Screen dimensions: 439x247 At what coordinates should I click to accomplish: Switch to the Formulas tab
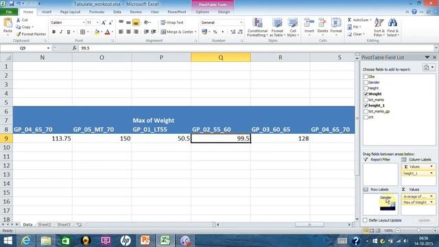coord(97,12)
